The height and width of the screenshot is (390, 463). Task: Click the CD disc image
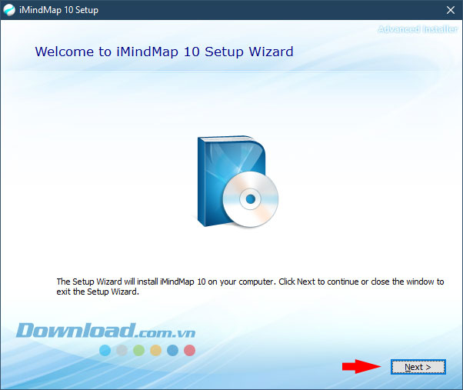(250, 200)
